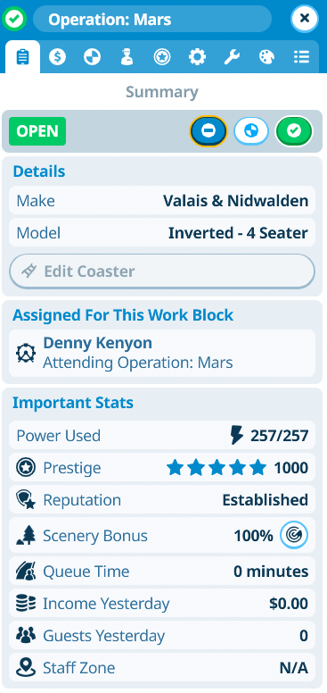The image size is (327, 693).
Task: Click the Operation: Mars name field
Action: tap(152, 19)
